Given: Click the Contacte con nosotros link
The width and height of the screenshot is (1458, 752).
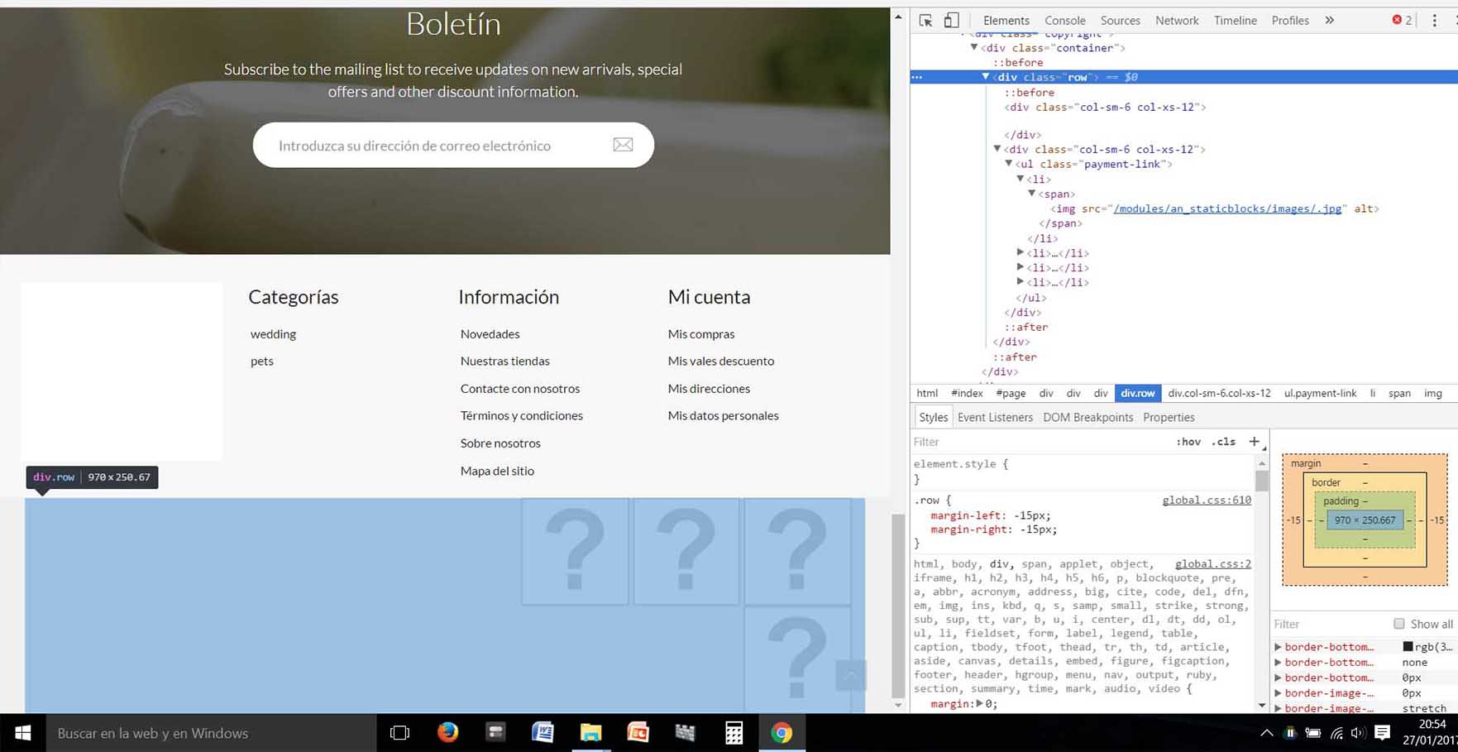Looking at the screenshot, I should pos(519,388).
